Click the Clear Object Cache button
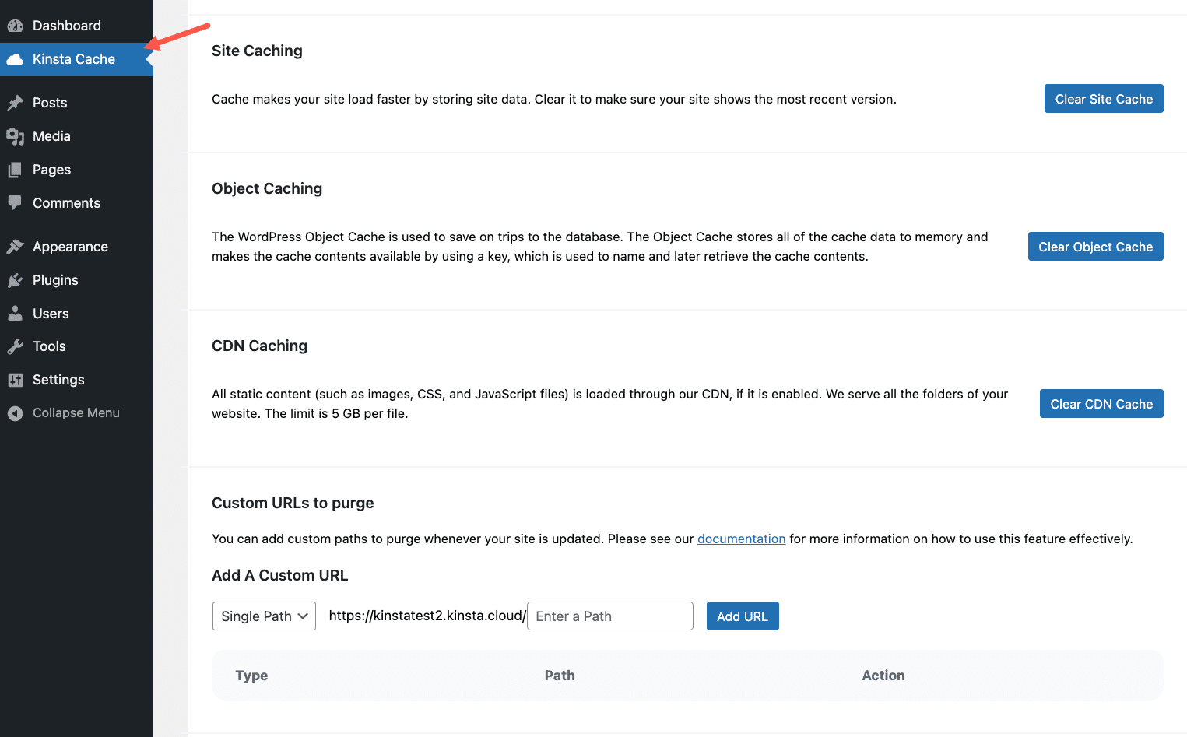Viewport: 1187px width, 737px height. (x=1095, y=246)
